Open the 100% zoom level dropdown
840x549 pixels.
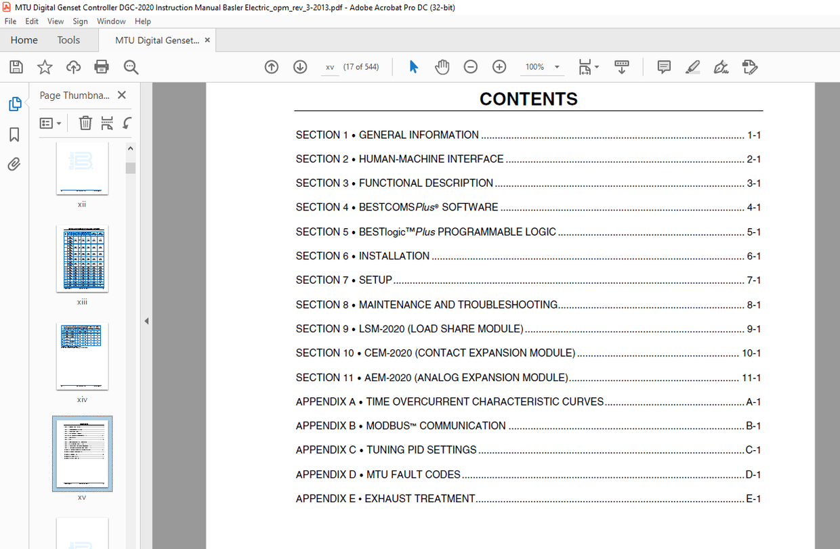(557, 67)
